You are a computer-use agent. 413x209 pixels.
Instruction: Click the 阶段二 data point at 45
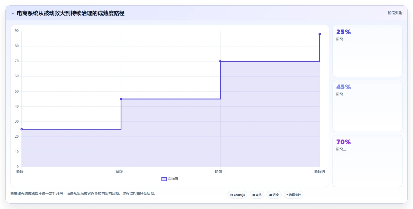click(x=121, y=99)
